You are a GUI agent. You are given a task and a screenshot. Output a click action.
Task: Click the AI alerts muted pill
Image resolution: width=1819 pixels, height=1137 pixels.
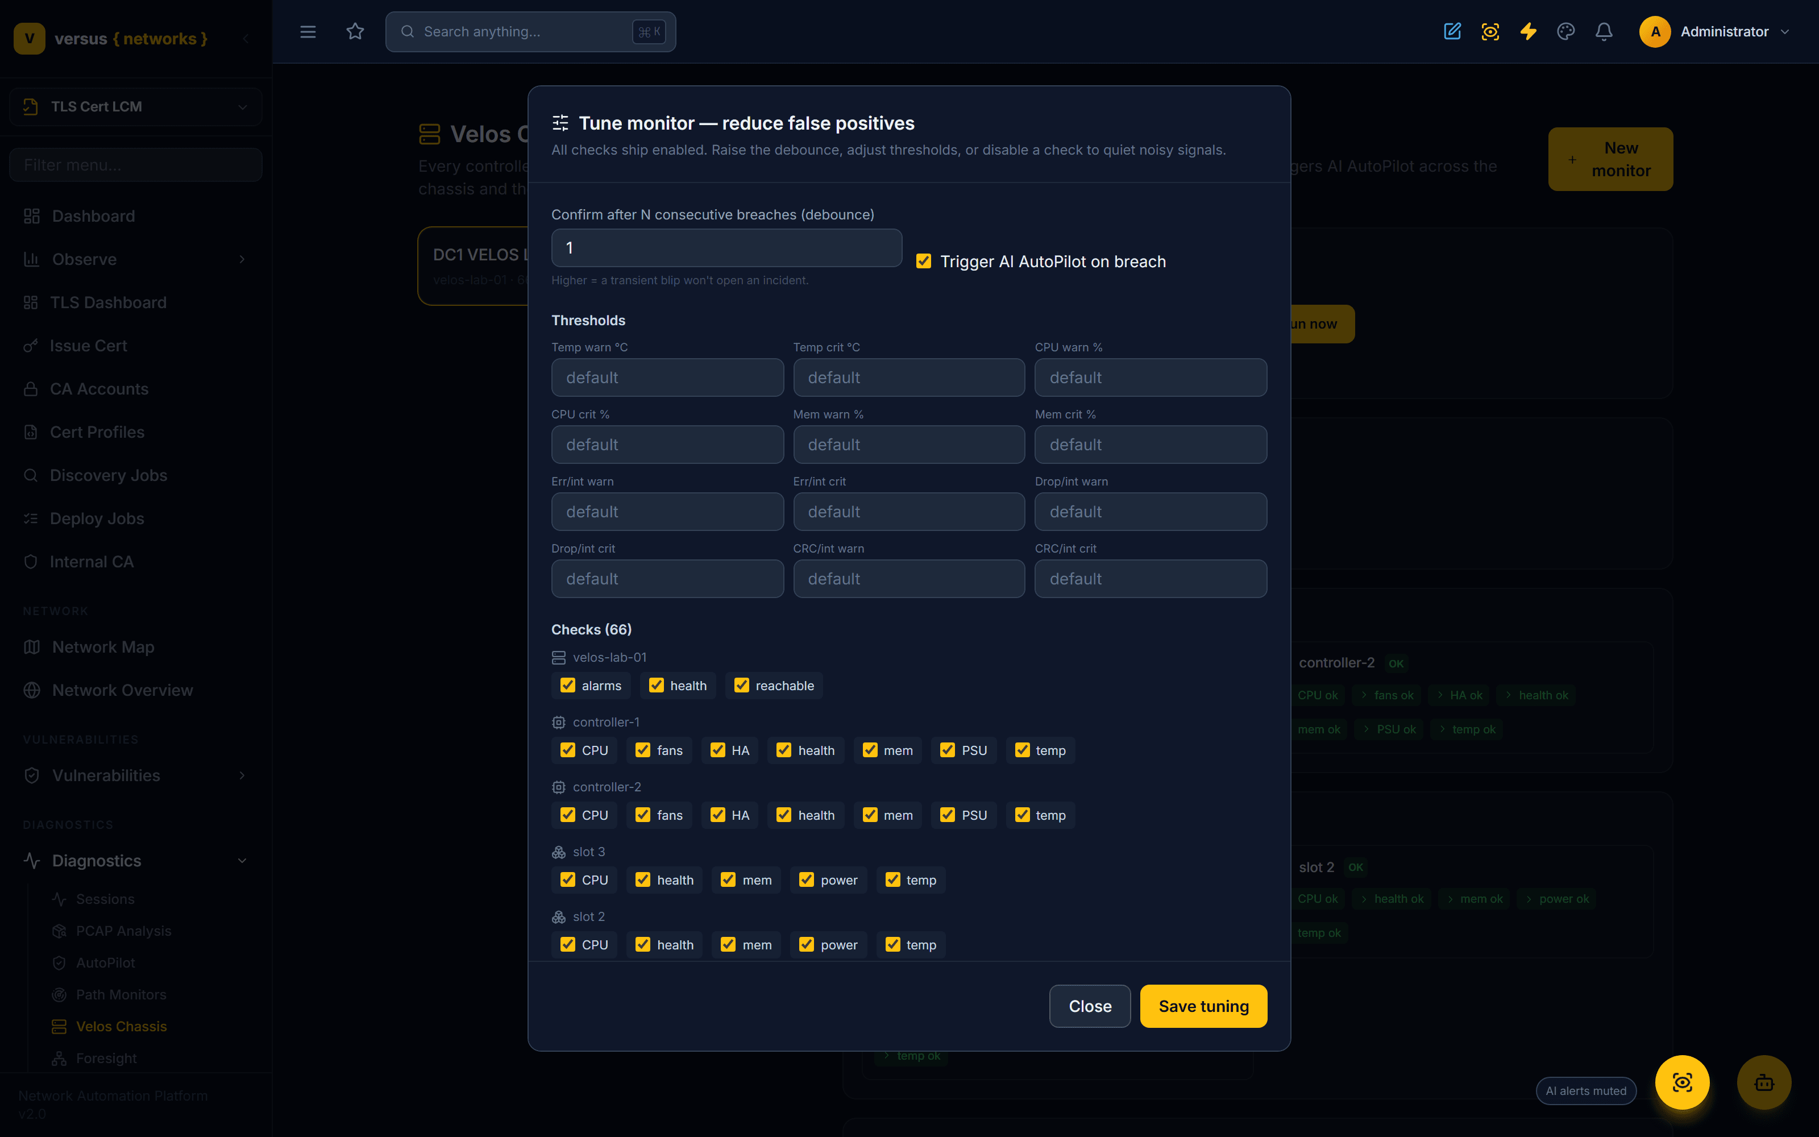point(1586,1090)
